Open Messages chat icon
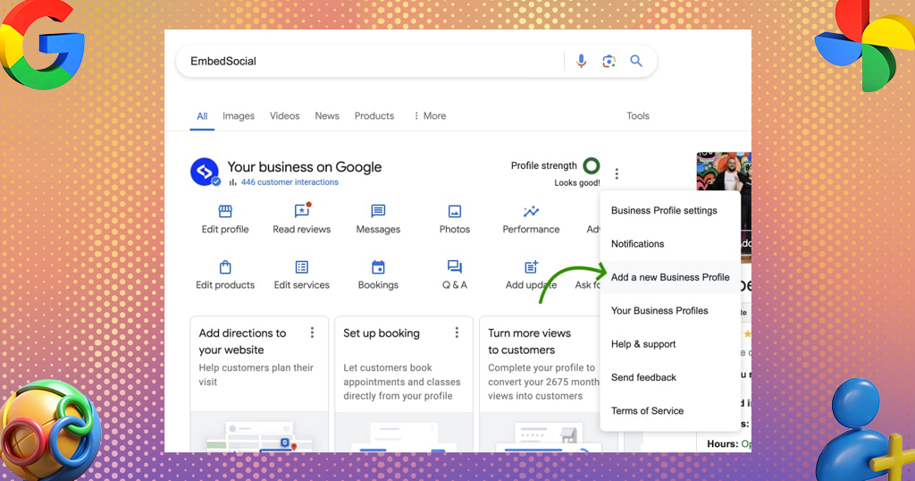 pos(378,211)
